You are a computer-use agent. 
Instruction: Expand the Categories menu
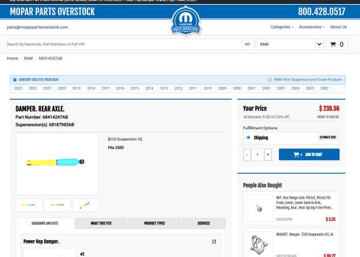click(x=282, y=27)
